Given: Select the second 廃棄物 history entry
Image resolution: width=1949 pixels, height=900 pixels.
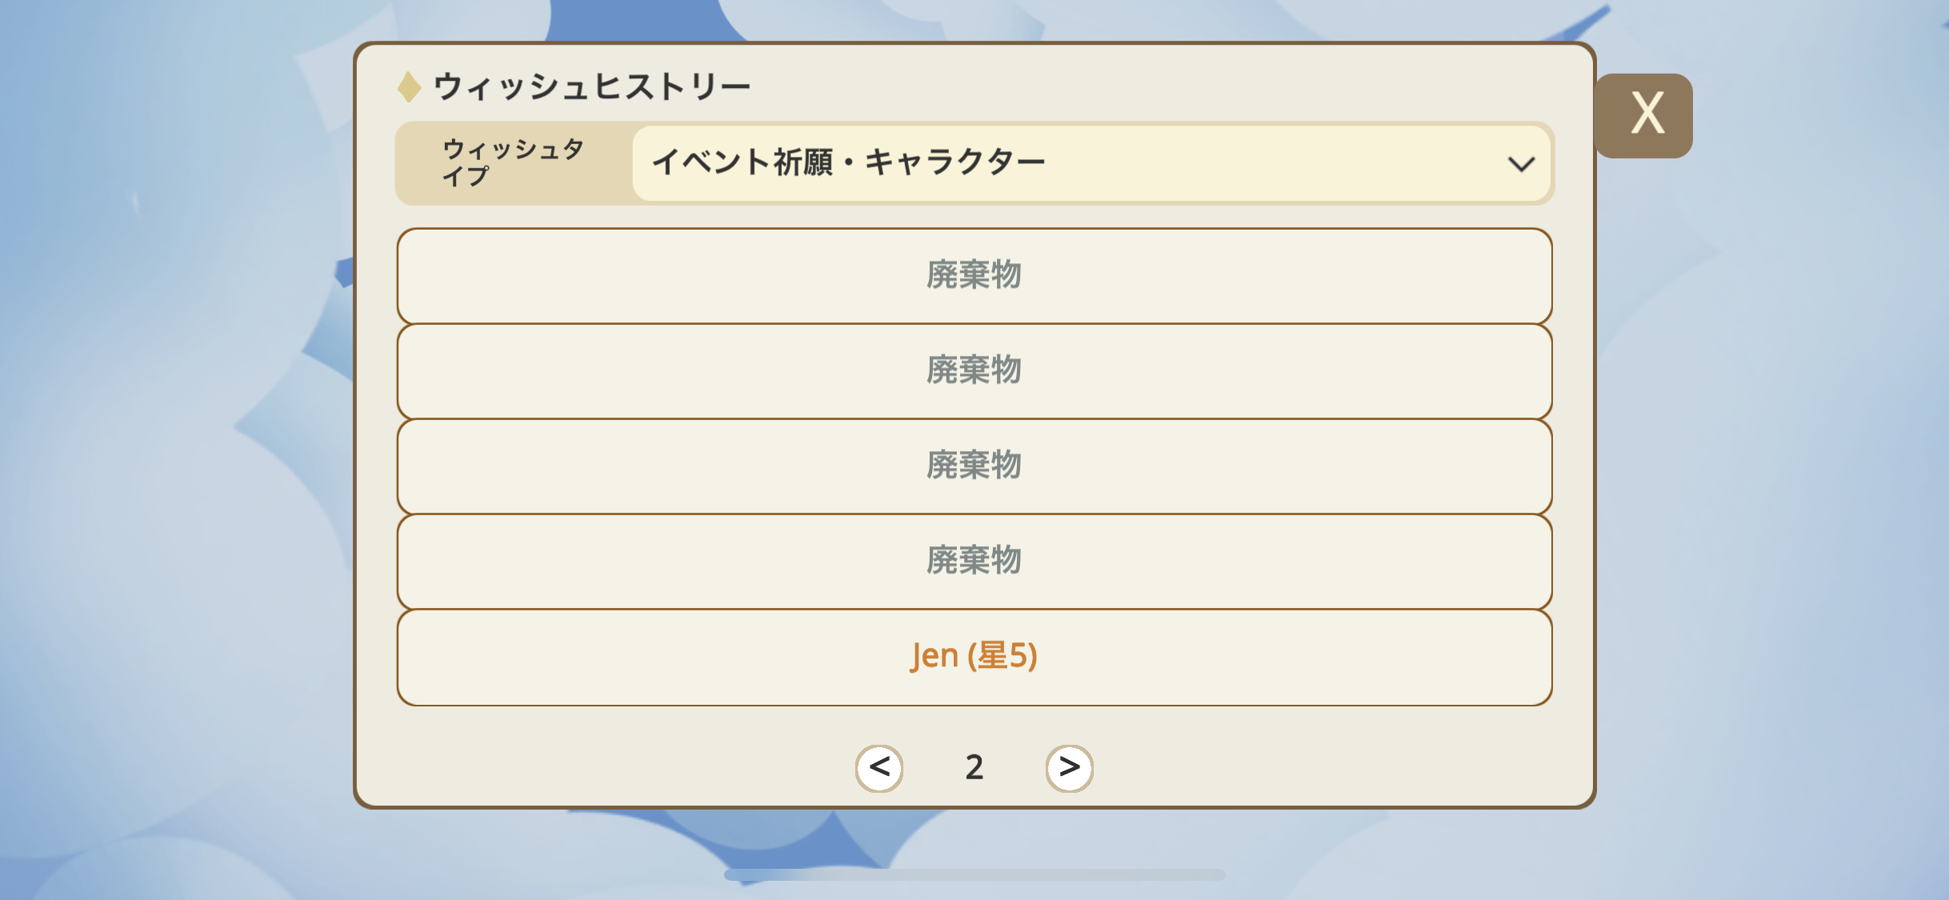Looking at the screenshot, I should [x=974, y=370].
